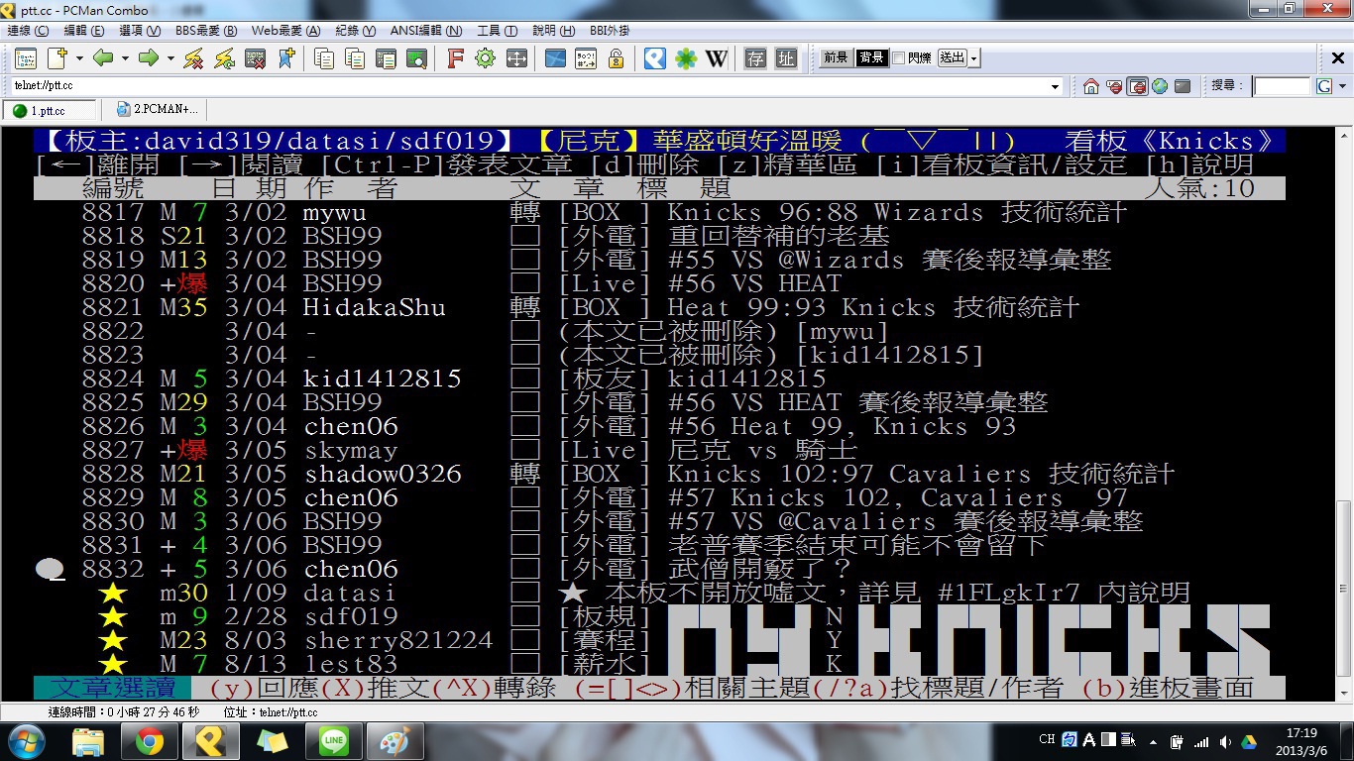Click the symbols input table icon

(x=586, y=58)
